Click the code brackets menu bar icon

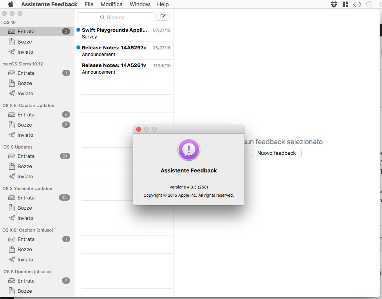[x=357, y=4]
